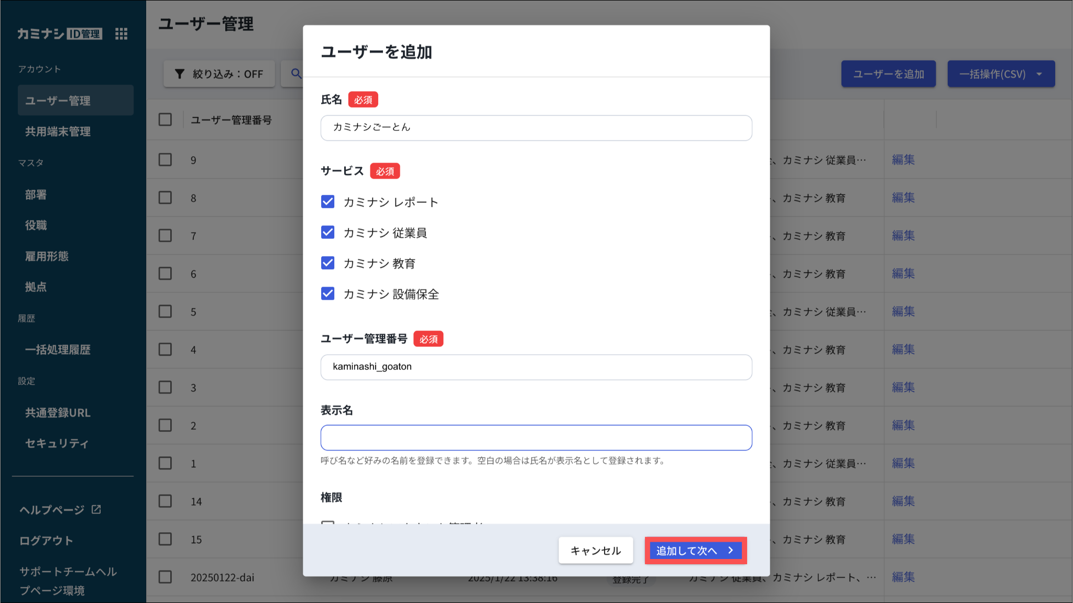Uncheck the カミナシ 教育 checkbox
The width and height of the screenshot is (1073, 603).
328,263
